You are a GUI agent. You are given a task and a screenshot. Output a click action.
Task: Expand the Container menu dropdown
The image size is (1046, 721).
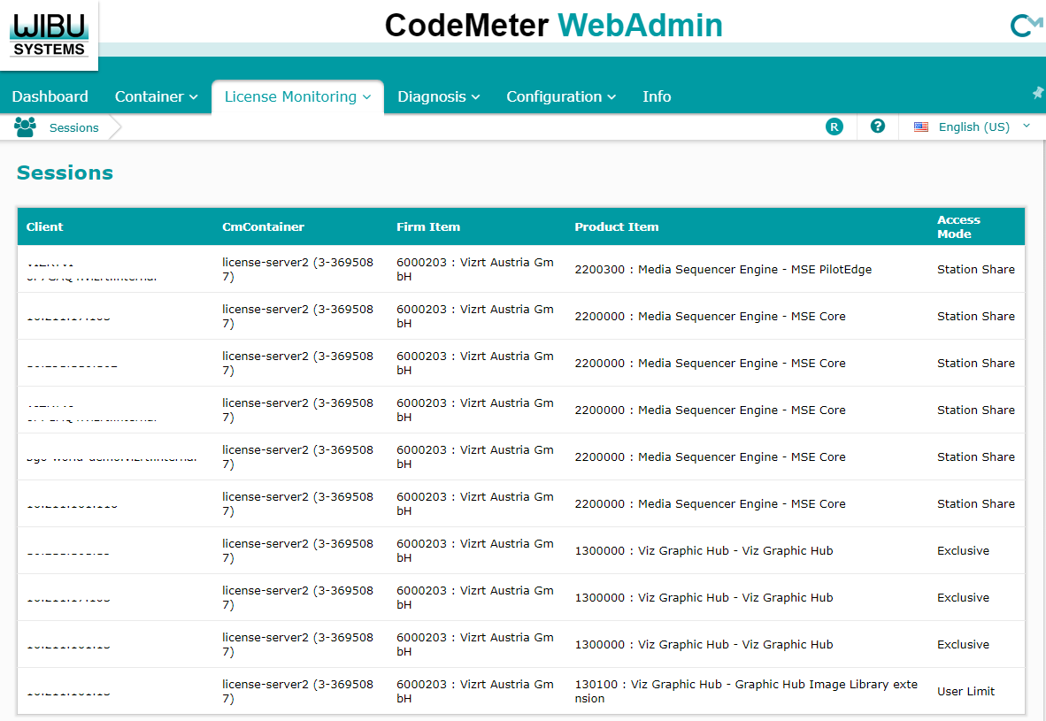[x=157, y=96]
